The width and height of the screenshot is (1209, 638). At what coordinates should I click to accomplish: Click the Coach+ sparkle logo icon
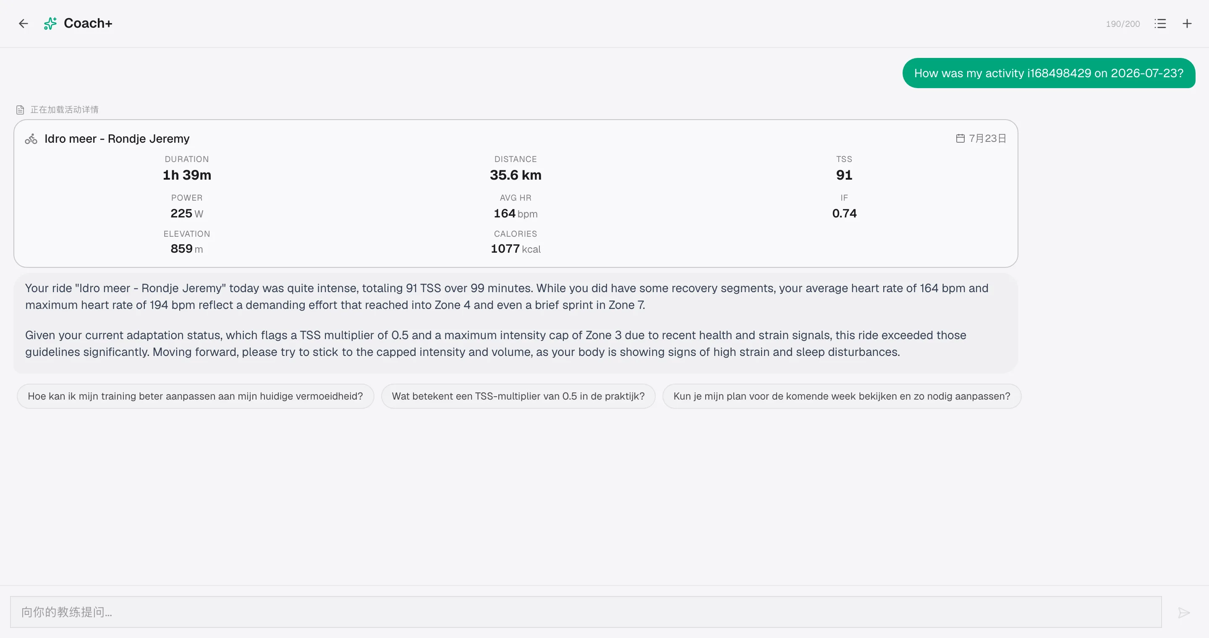(x=50, y=24)
